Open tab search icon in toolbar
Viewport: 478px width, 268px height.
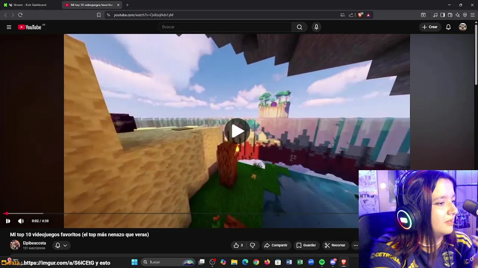[x=423, y=15]
